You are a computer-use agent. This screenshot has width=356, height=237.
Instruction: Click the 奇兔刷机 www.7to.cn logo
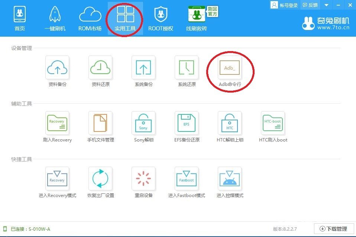pos(326,23)
